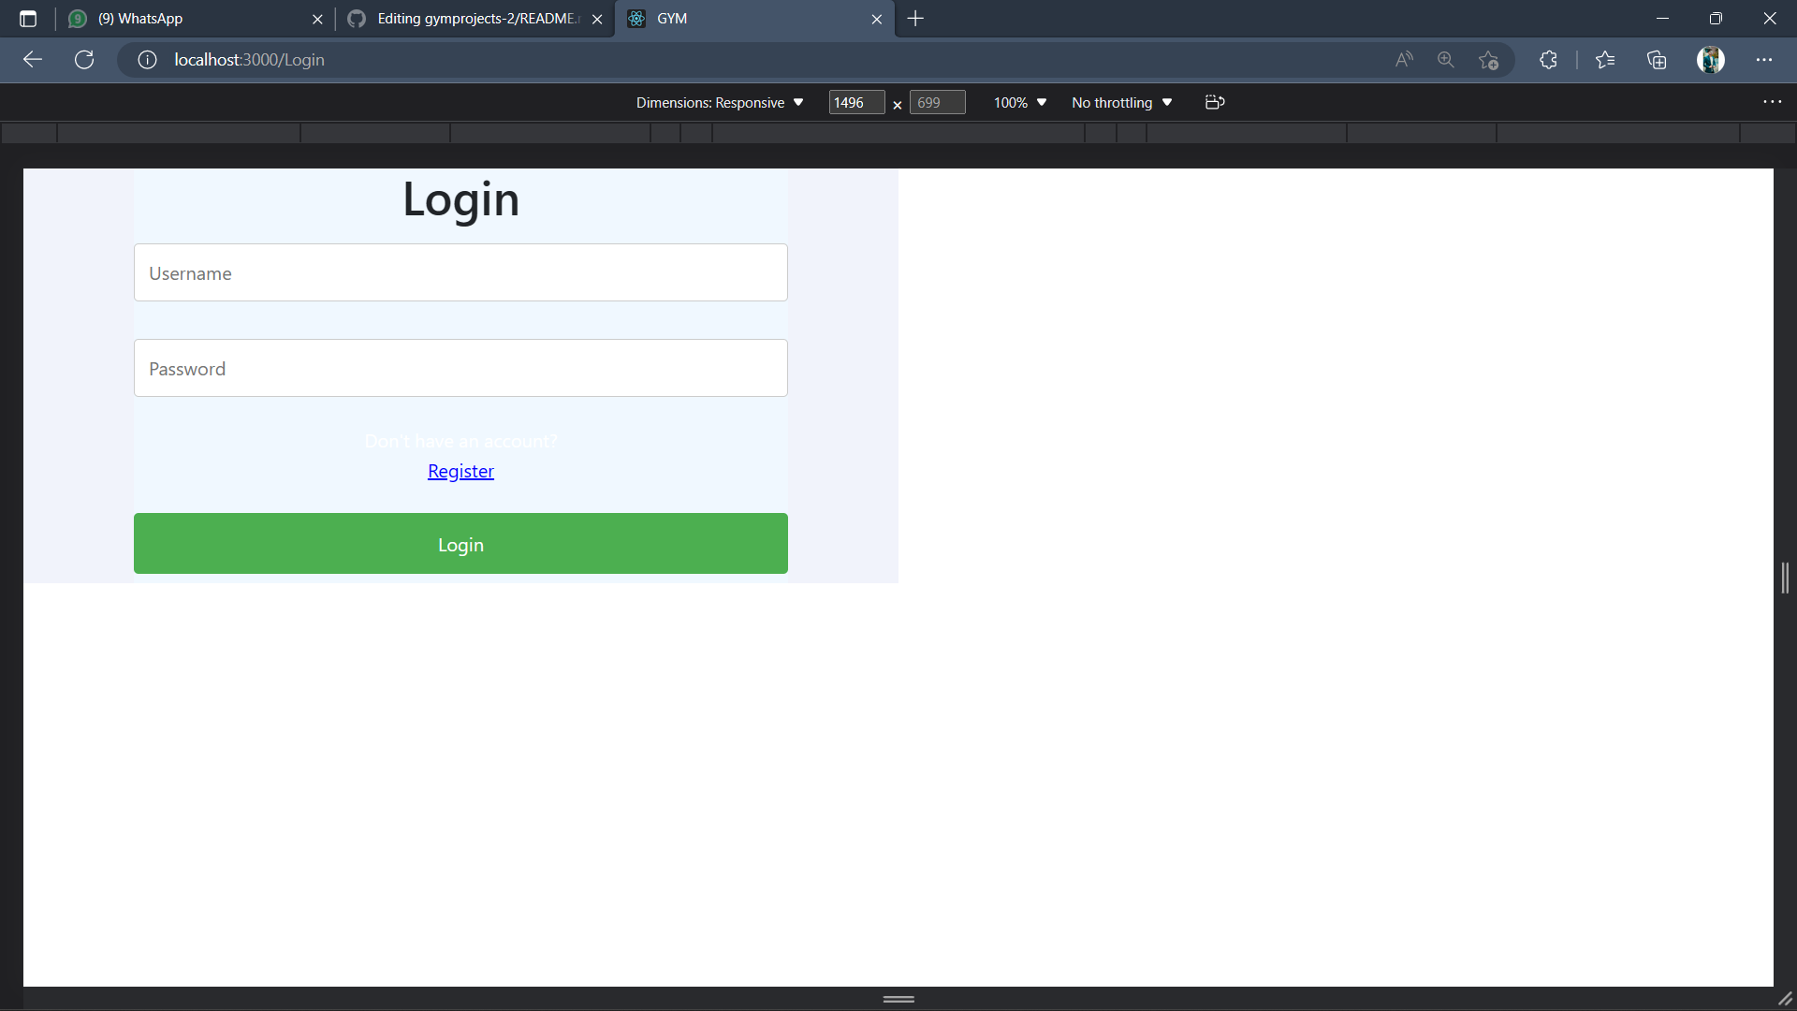Follow the Register link
Image resolution: width=1797 pixels, height=1011 pixels.
tap(460, 471)
